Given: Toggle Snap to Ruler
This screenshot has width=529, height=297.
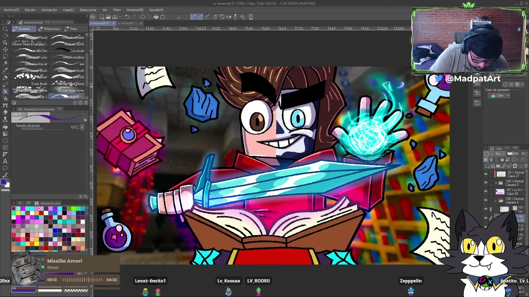Looking at the screenshot, I should (x=193, y=17).
